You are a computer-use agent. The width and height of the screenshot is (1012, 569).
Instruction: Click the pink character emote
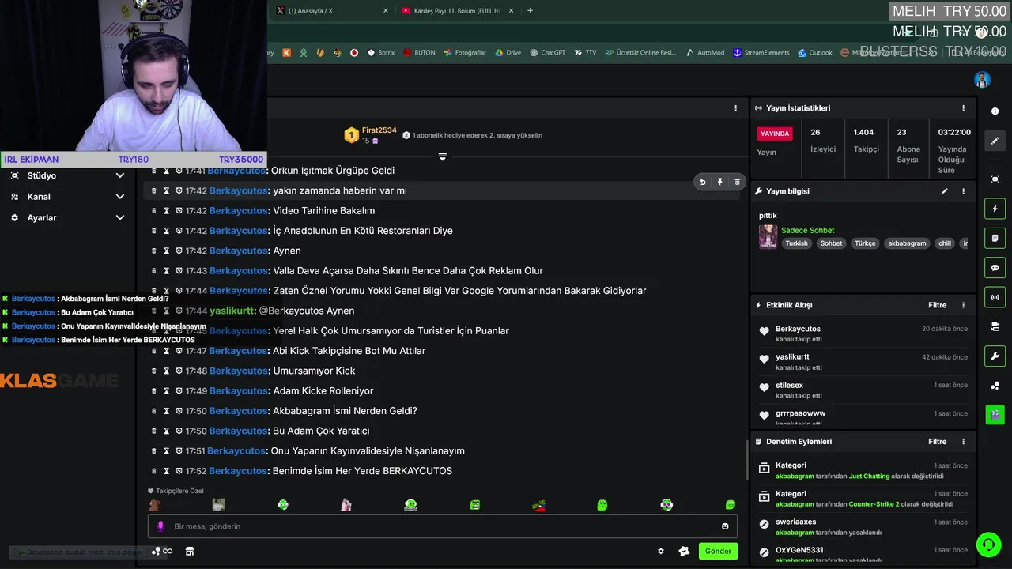pos(346,505)
